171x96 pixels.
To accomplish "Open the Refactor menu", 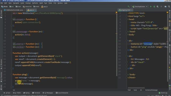I will pyautogui.click(x=35, y=3).
